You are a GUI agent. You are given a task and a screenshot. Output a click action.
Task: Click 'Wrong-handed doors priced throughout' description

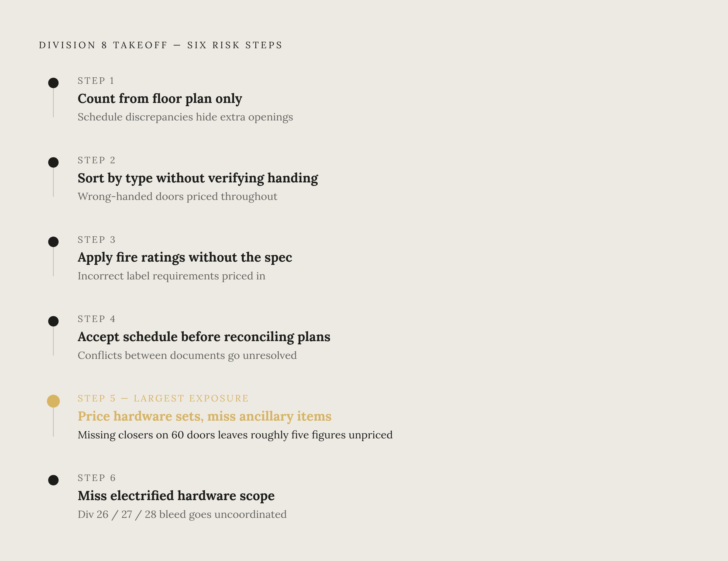point(177,196)
